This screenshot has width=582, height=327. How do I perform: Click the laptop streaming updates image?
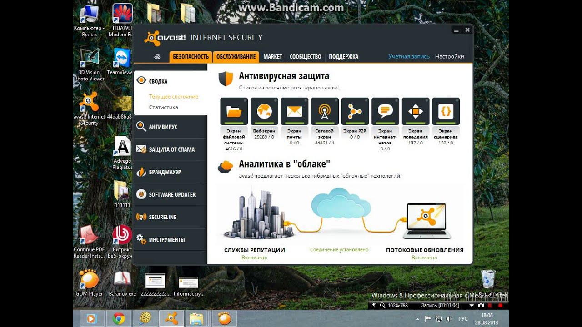pyautogui.click(x=427, y=221)
